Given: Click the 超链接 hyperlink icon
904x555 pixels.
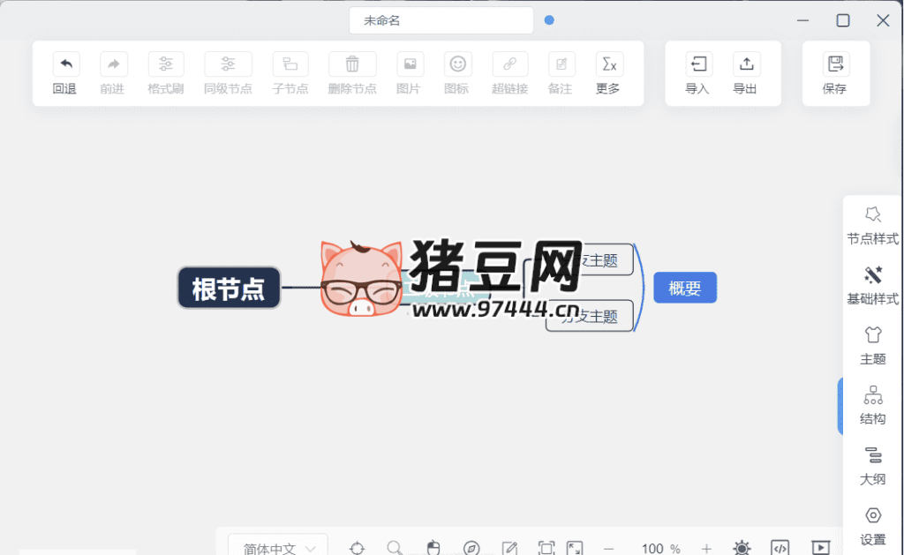Looking at the screenshot, I should tap(509, 73).
